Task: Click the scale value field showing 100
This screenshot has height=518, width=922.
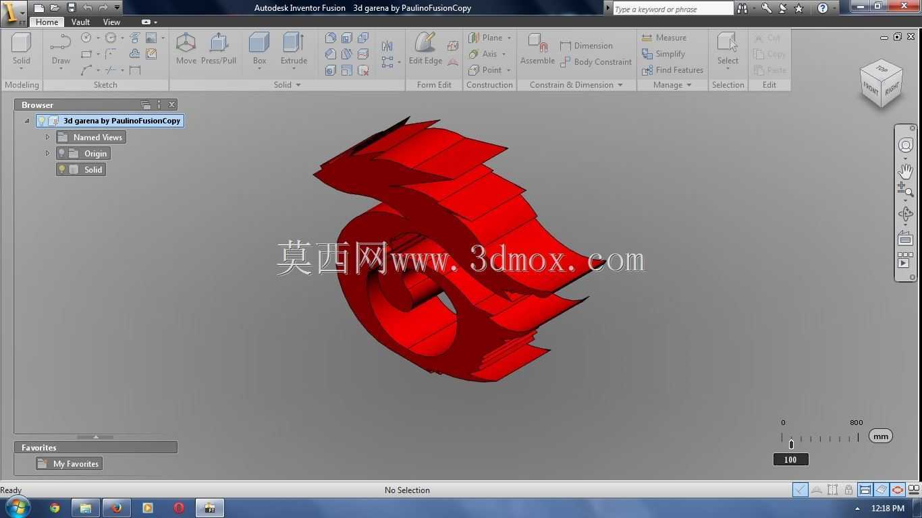Action: click(790, 459)
